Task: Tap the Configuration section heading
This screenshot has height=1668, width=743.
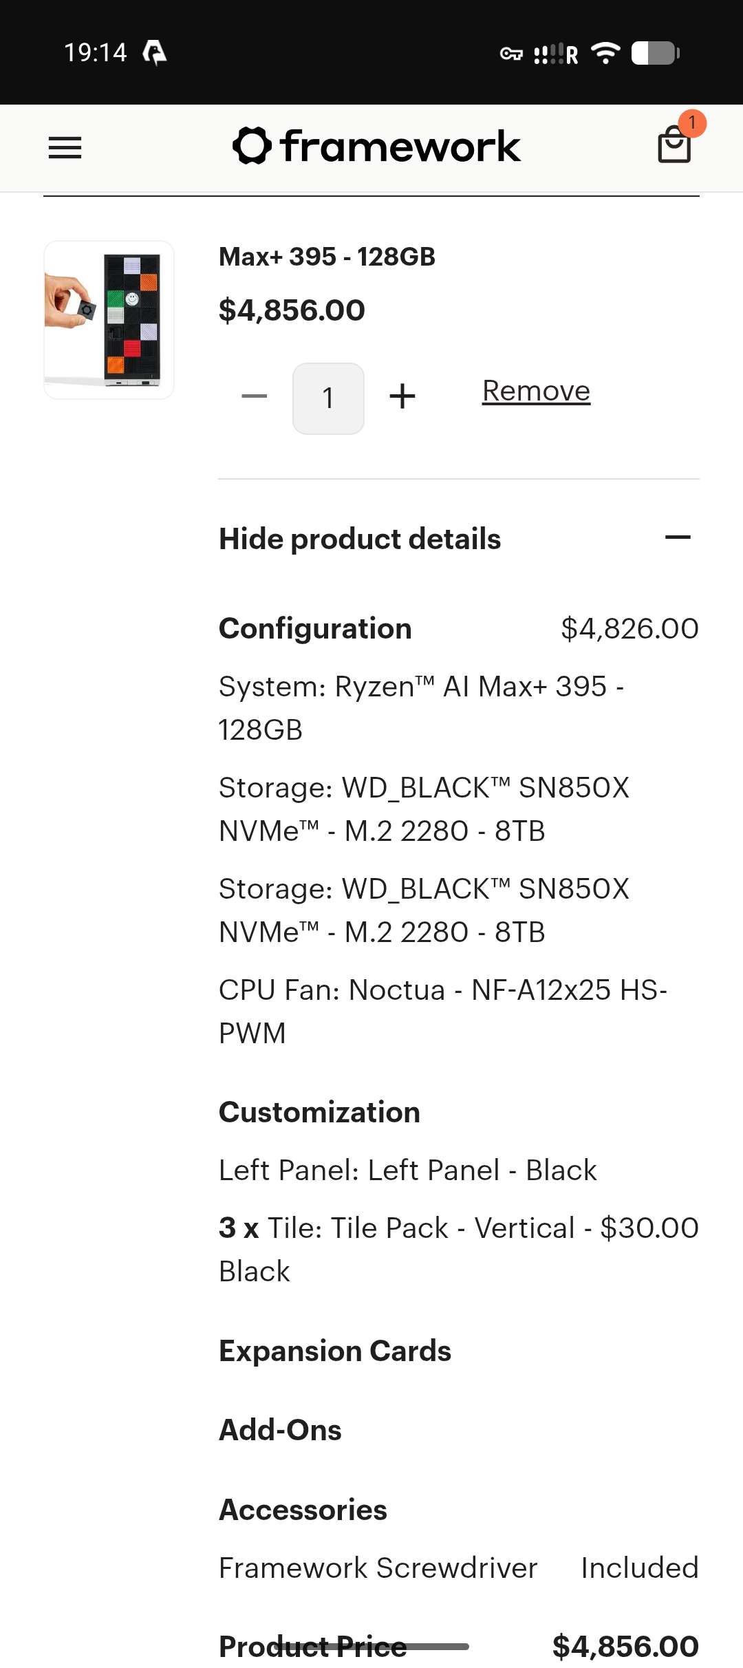Action: click(315, 628)
